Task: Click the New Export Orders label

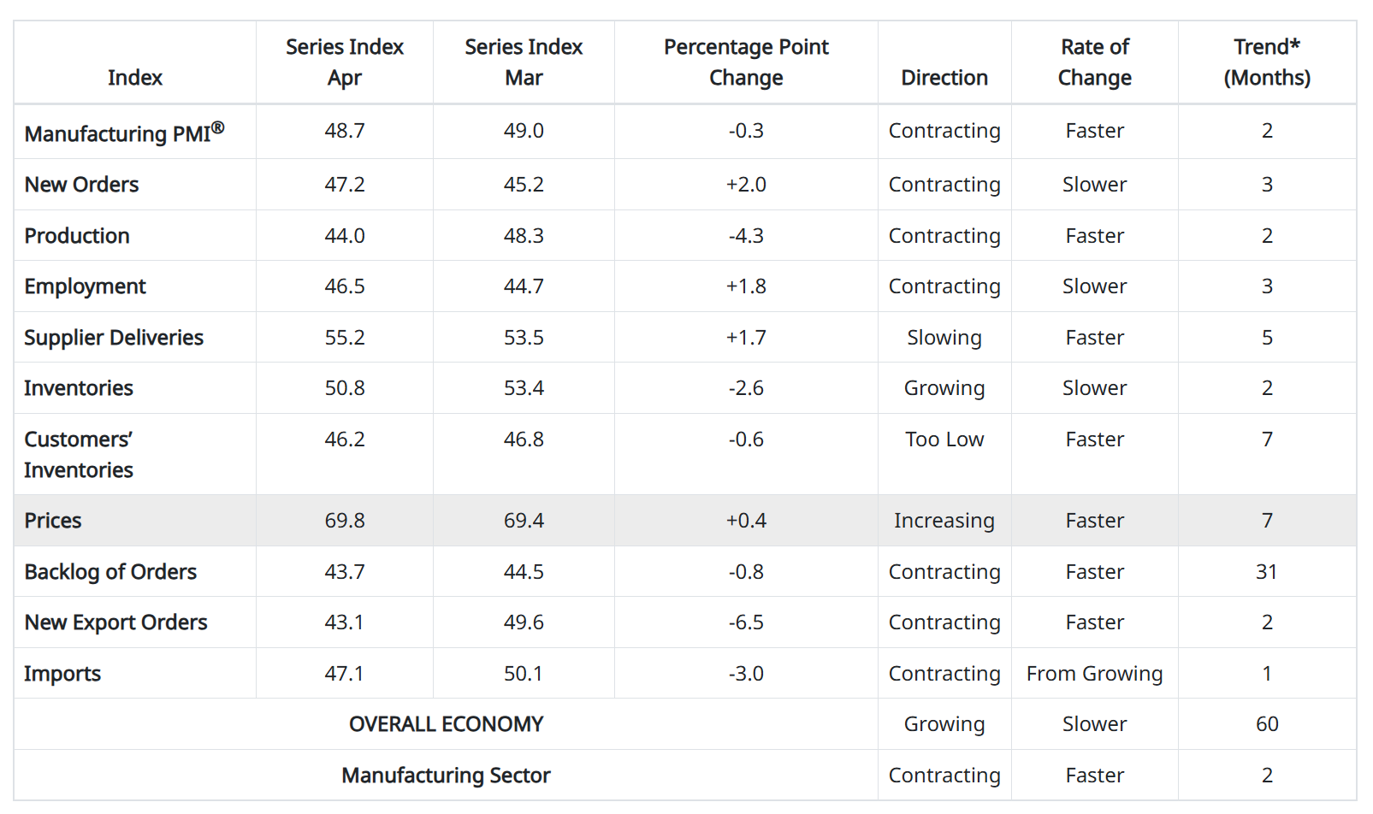Action: coord(115,622)
